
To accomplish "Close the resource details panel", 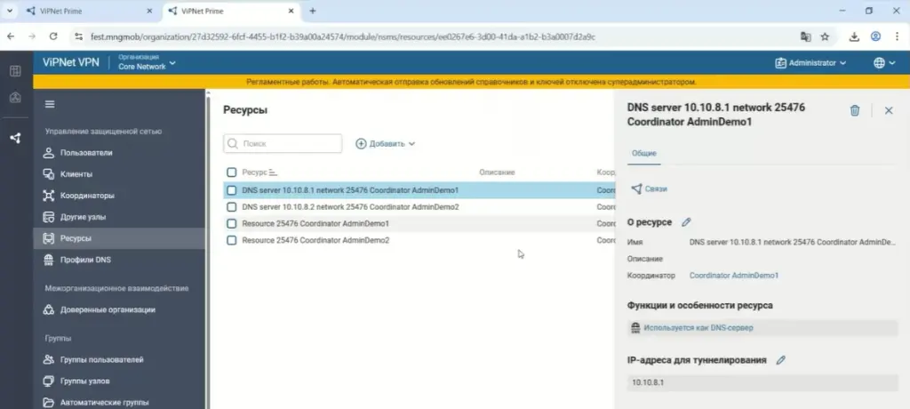I will 889,110.
